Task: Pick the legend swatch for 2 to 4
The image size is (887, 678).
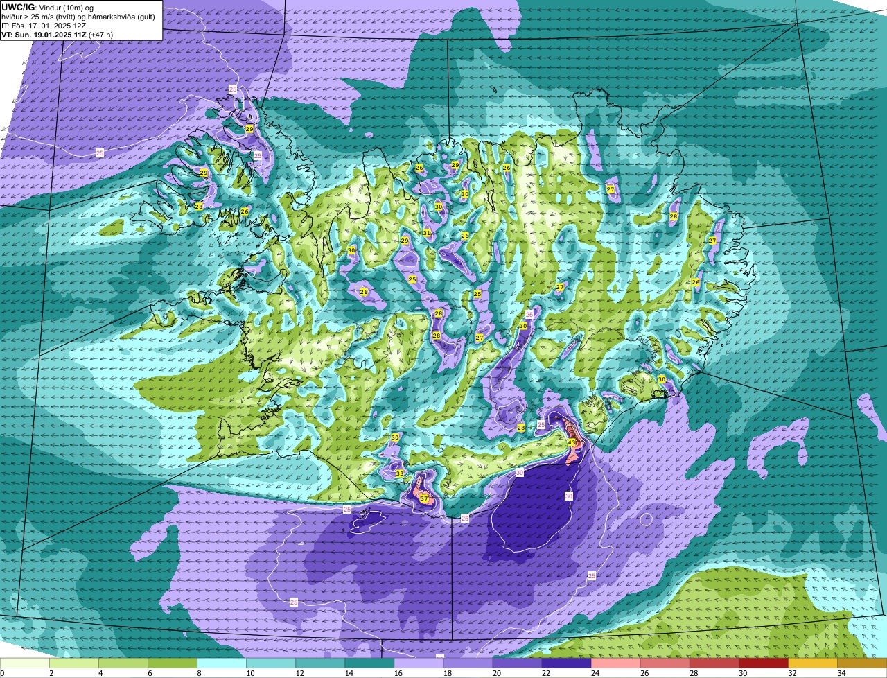Action: pos(74,663)
